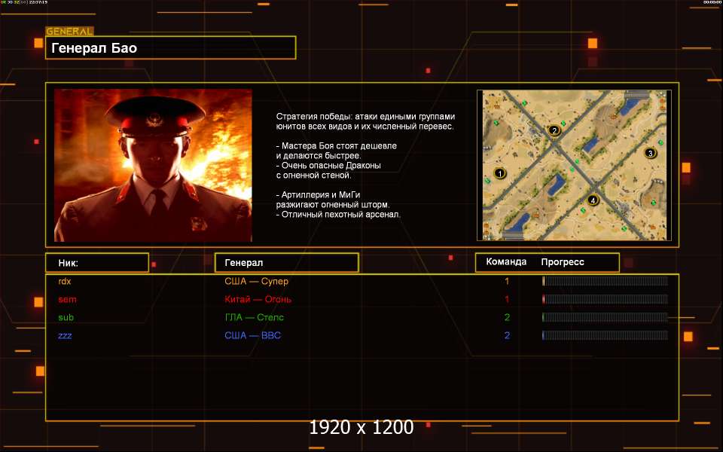Click the sub loading progress bar
Image resolution: width=723 pixels, height=452 pixels.
click(x=605, y=317)
